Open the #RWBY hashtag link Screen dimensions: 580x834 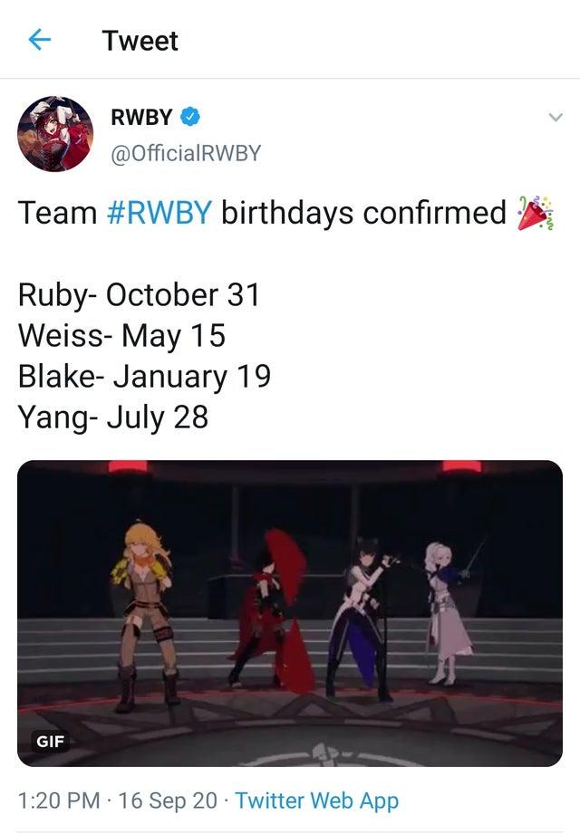pyautogui.click(x=159, y=213)
